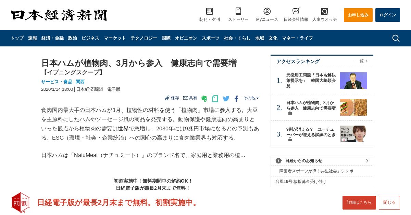
Task: Open the 一覧 ranking list chevron link
Action: 362,61
